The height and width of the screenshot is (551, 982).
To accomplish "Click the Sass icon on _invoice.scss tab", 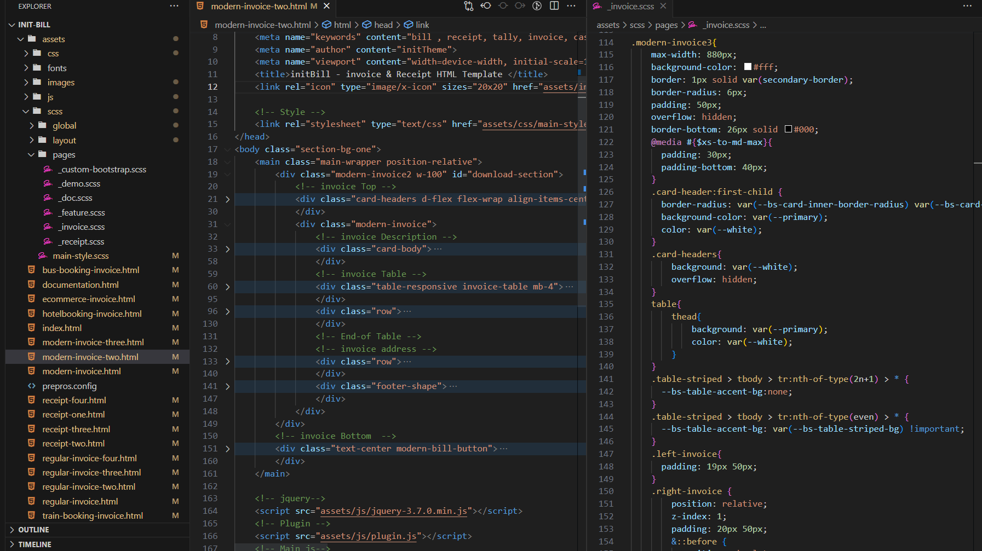I will coord(597,6).
